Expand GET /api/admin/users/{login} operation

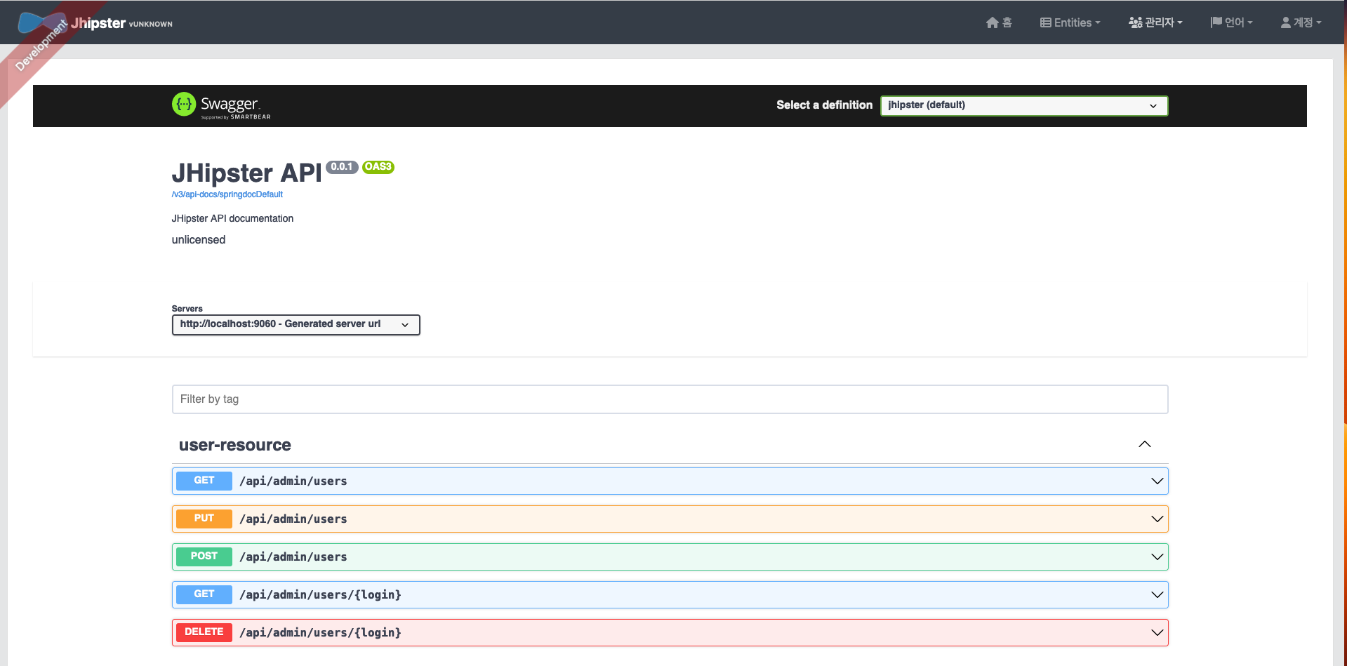coord(670,594)
